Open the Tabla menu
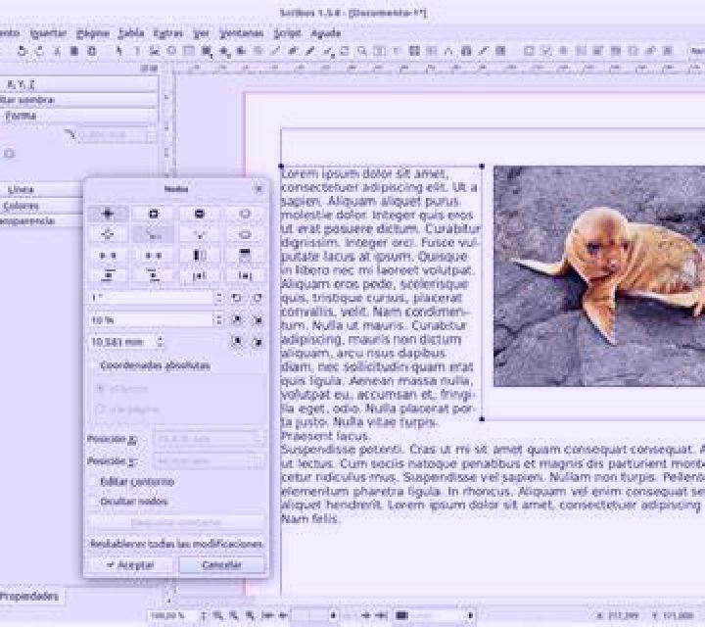This screenshot has width=705, height=627. [131, 33]
